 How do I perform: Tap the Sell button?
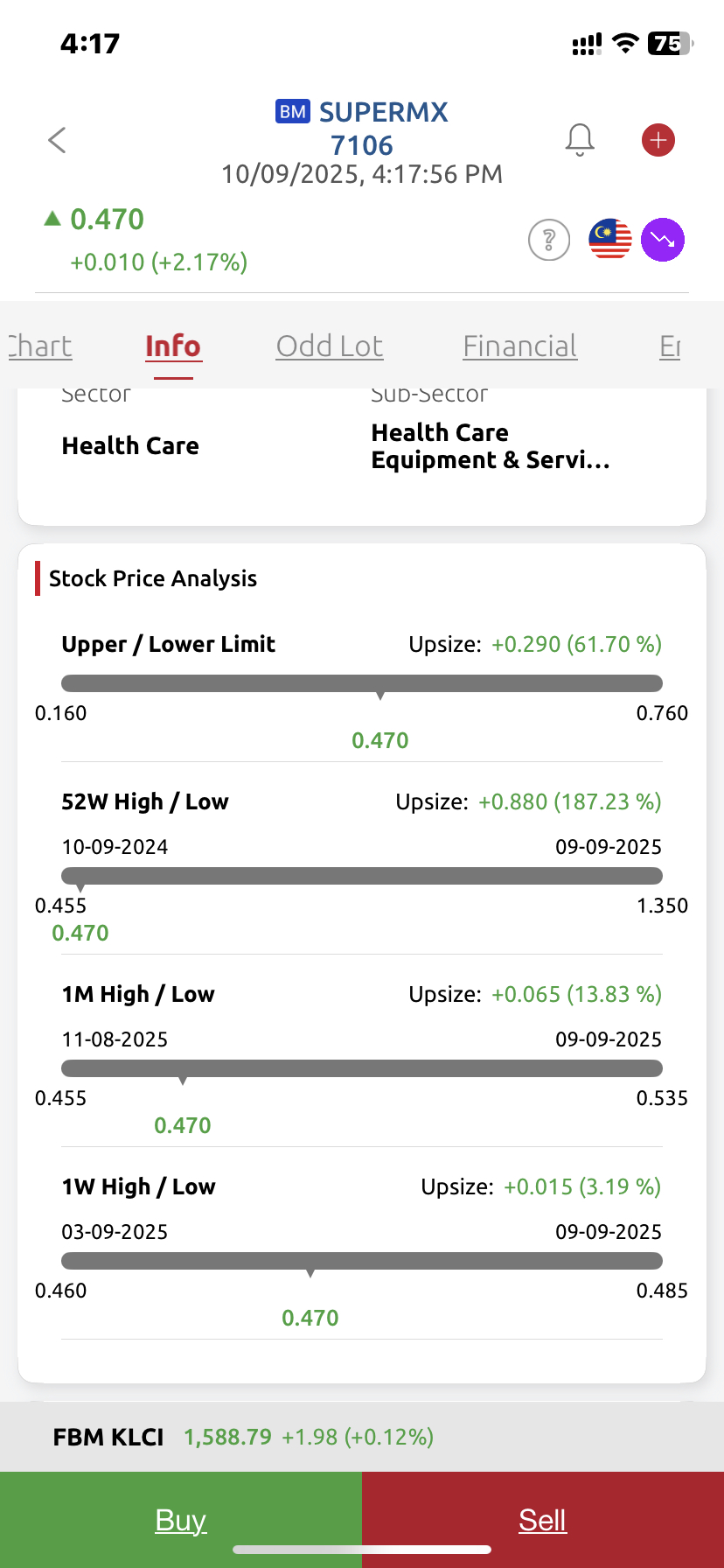point(543,1520)
